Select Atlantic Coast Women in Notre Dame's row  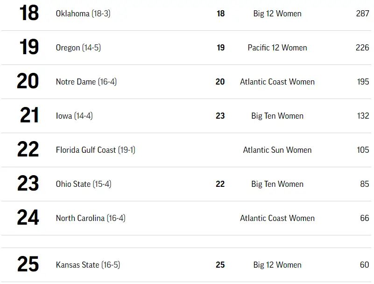[277, 82]
